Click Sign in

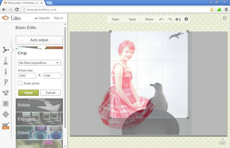(58, 18)
